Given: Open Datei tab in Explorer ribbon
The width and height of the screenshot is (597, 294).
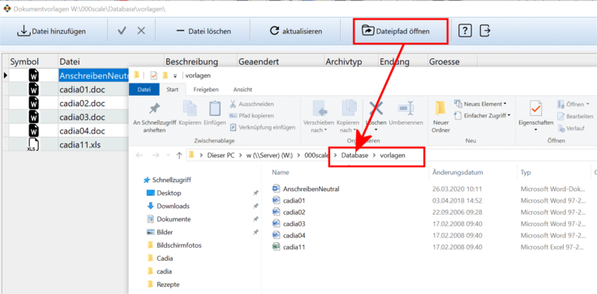Looking at the screenshot, I should (x=144, y=89).
